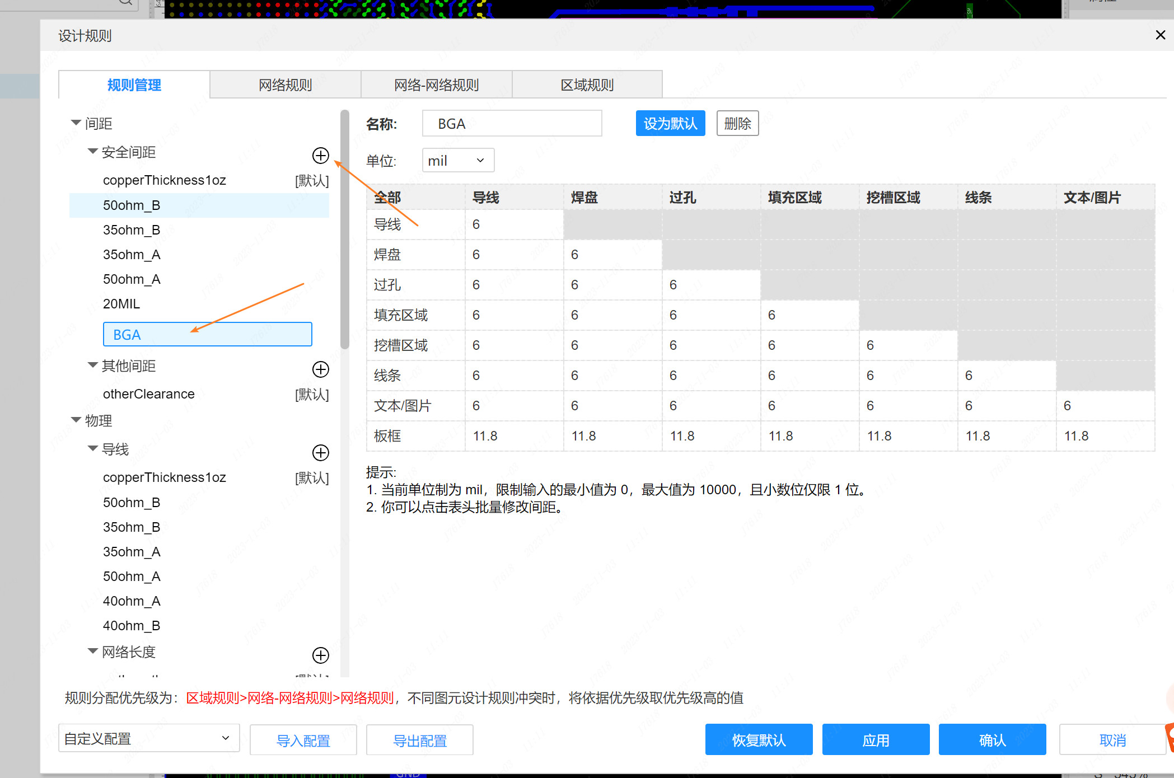
Task: Collapse the 物理 tree category
Action: pos(76,420)
